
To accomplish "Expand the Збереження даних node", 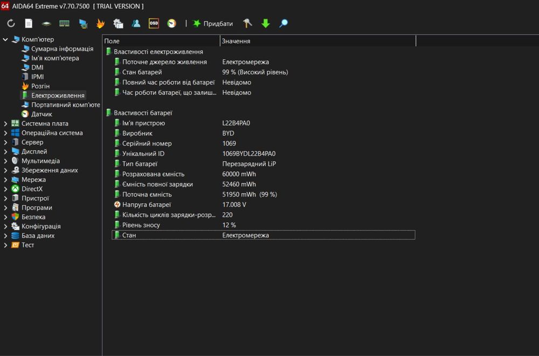I will (x=5, y=170).
